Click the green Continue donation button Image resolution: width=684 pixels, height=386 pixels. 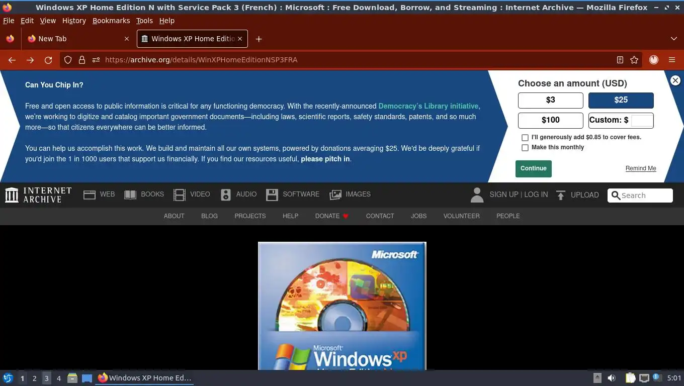[534, 169]
